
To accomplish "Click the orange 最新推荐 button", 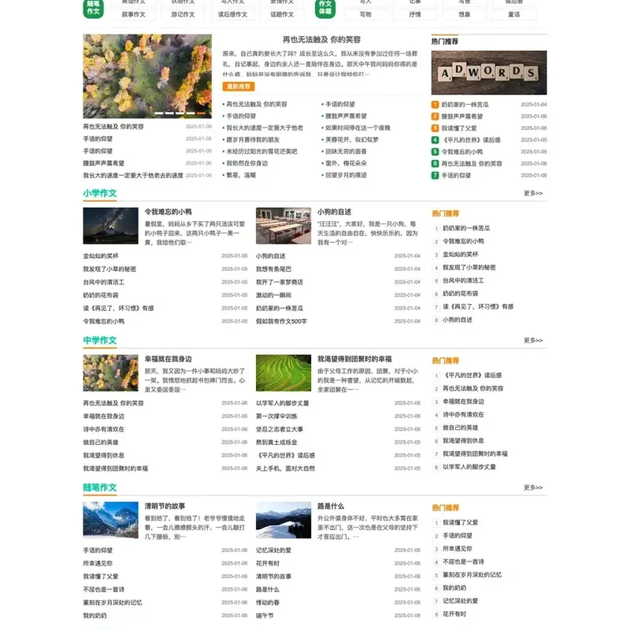I will [239, 87].
